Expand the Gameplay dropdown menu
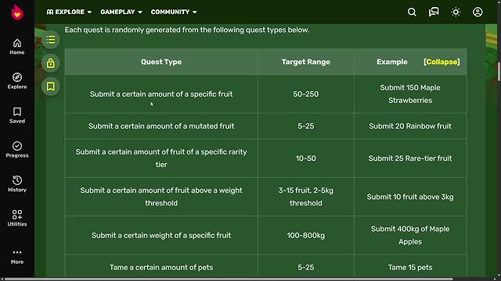501x281 pixels. click(x=121, y=12)
